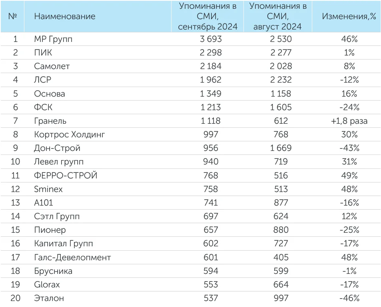Image resolution: width=381 pixels, height=307 pixels.
Task: Select the Самолет company cell
Action: tap(52, 66)
